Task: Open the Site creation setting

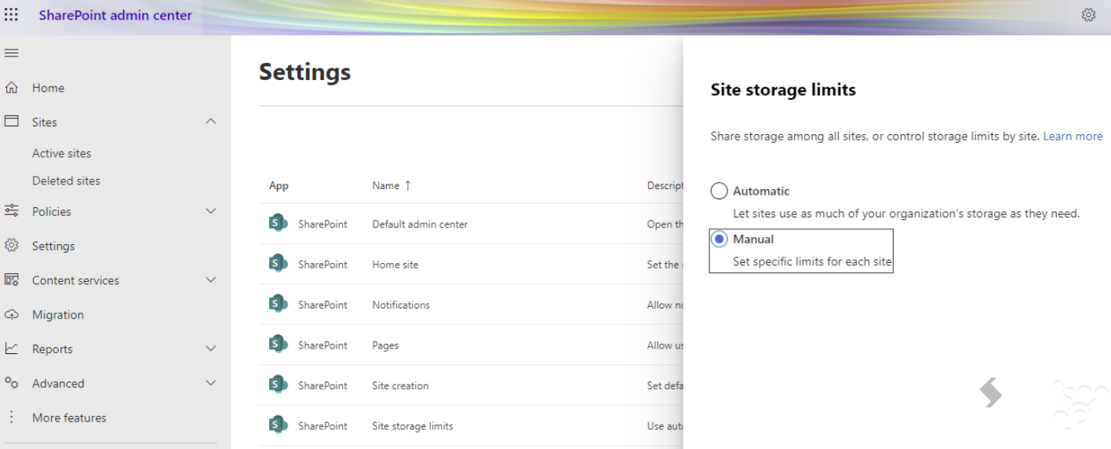Action: point(400,385)
